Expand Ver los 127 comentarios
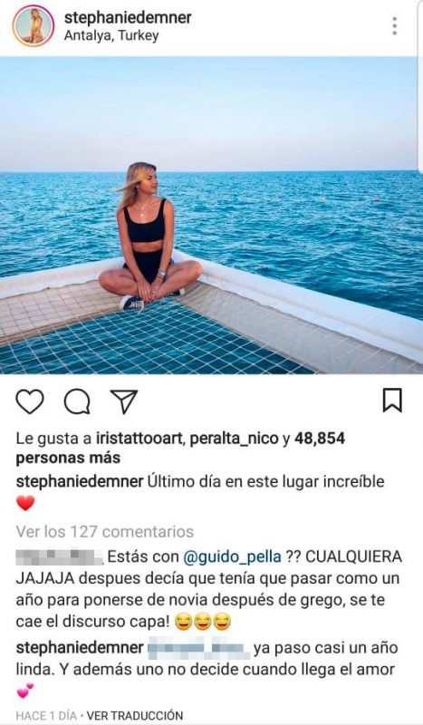Screen dimensions: 423x725 (x=105, y=532)
